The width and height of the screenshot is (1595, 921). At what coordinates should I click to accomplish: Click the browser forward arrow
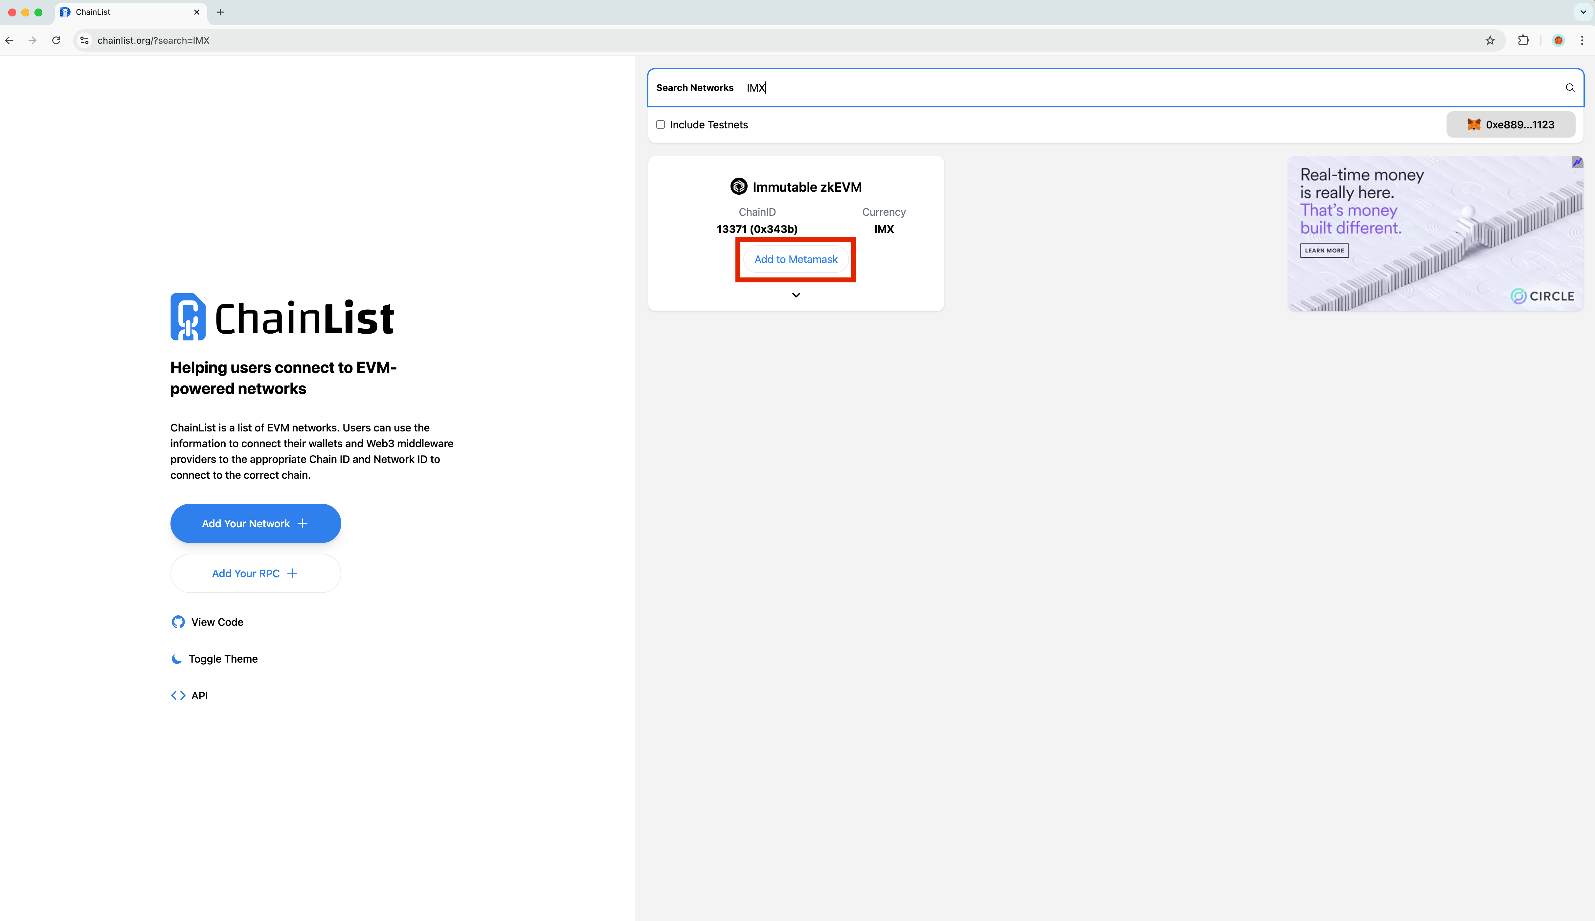32,40
